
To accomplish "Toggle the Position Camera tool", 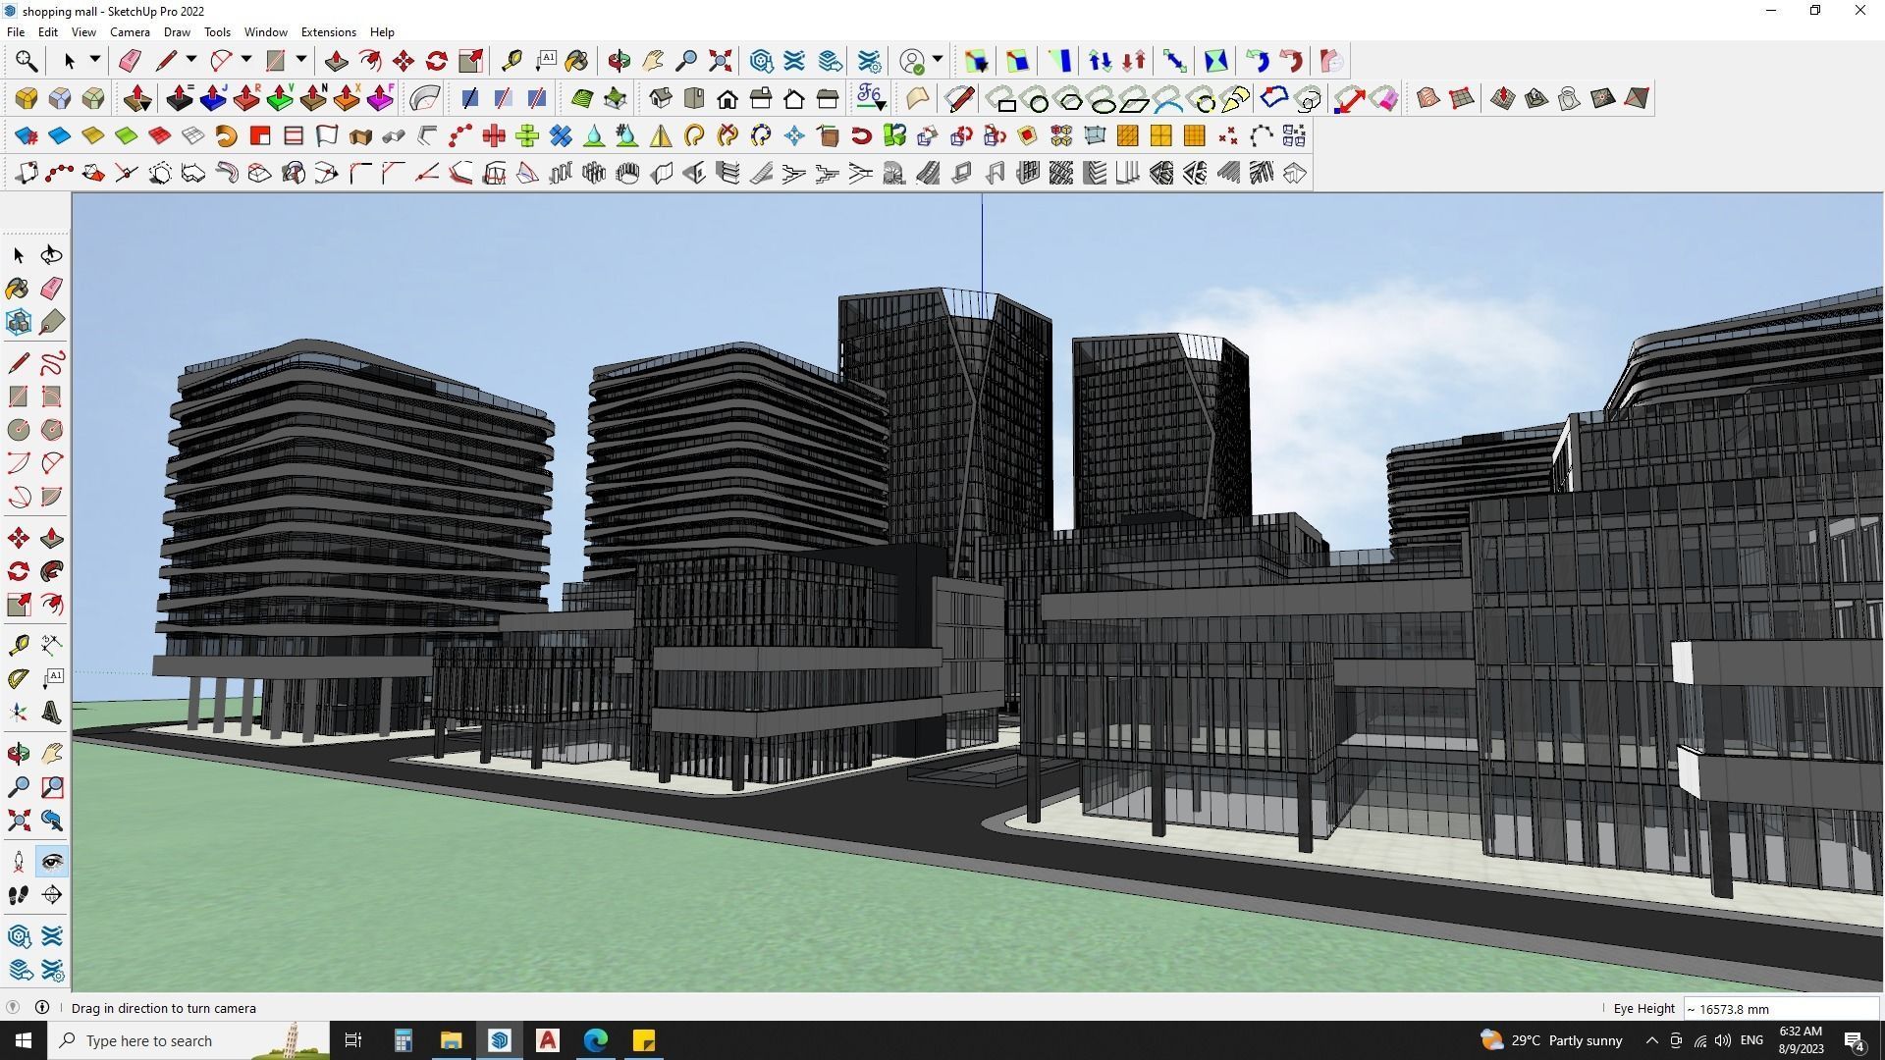I will (x=19, y=862).
